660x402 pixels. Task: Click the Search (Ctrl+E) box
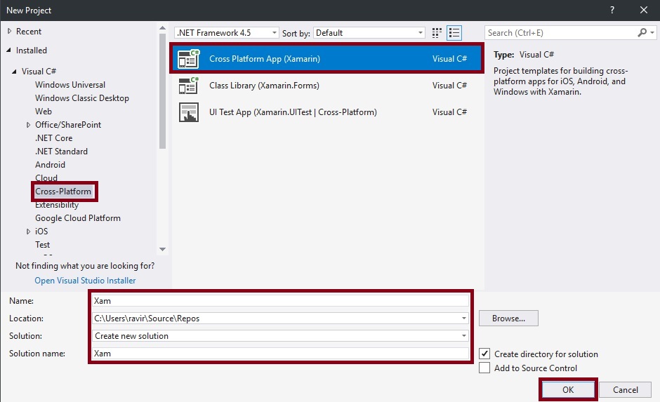[x=561, y=33]
